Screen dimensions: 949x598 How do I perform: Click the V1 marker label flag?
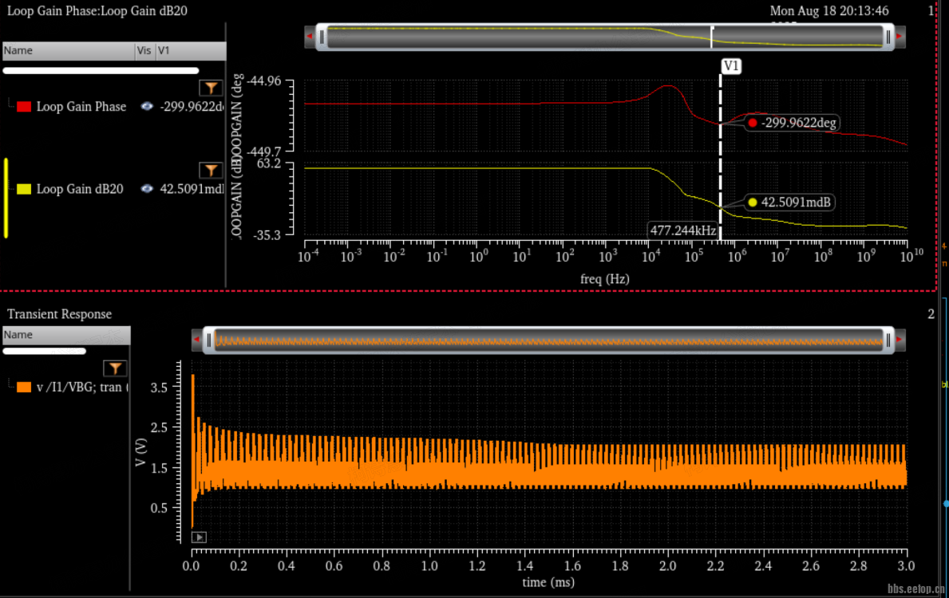731,66
